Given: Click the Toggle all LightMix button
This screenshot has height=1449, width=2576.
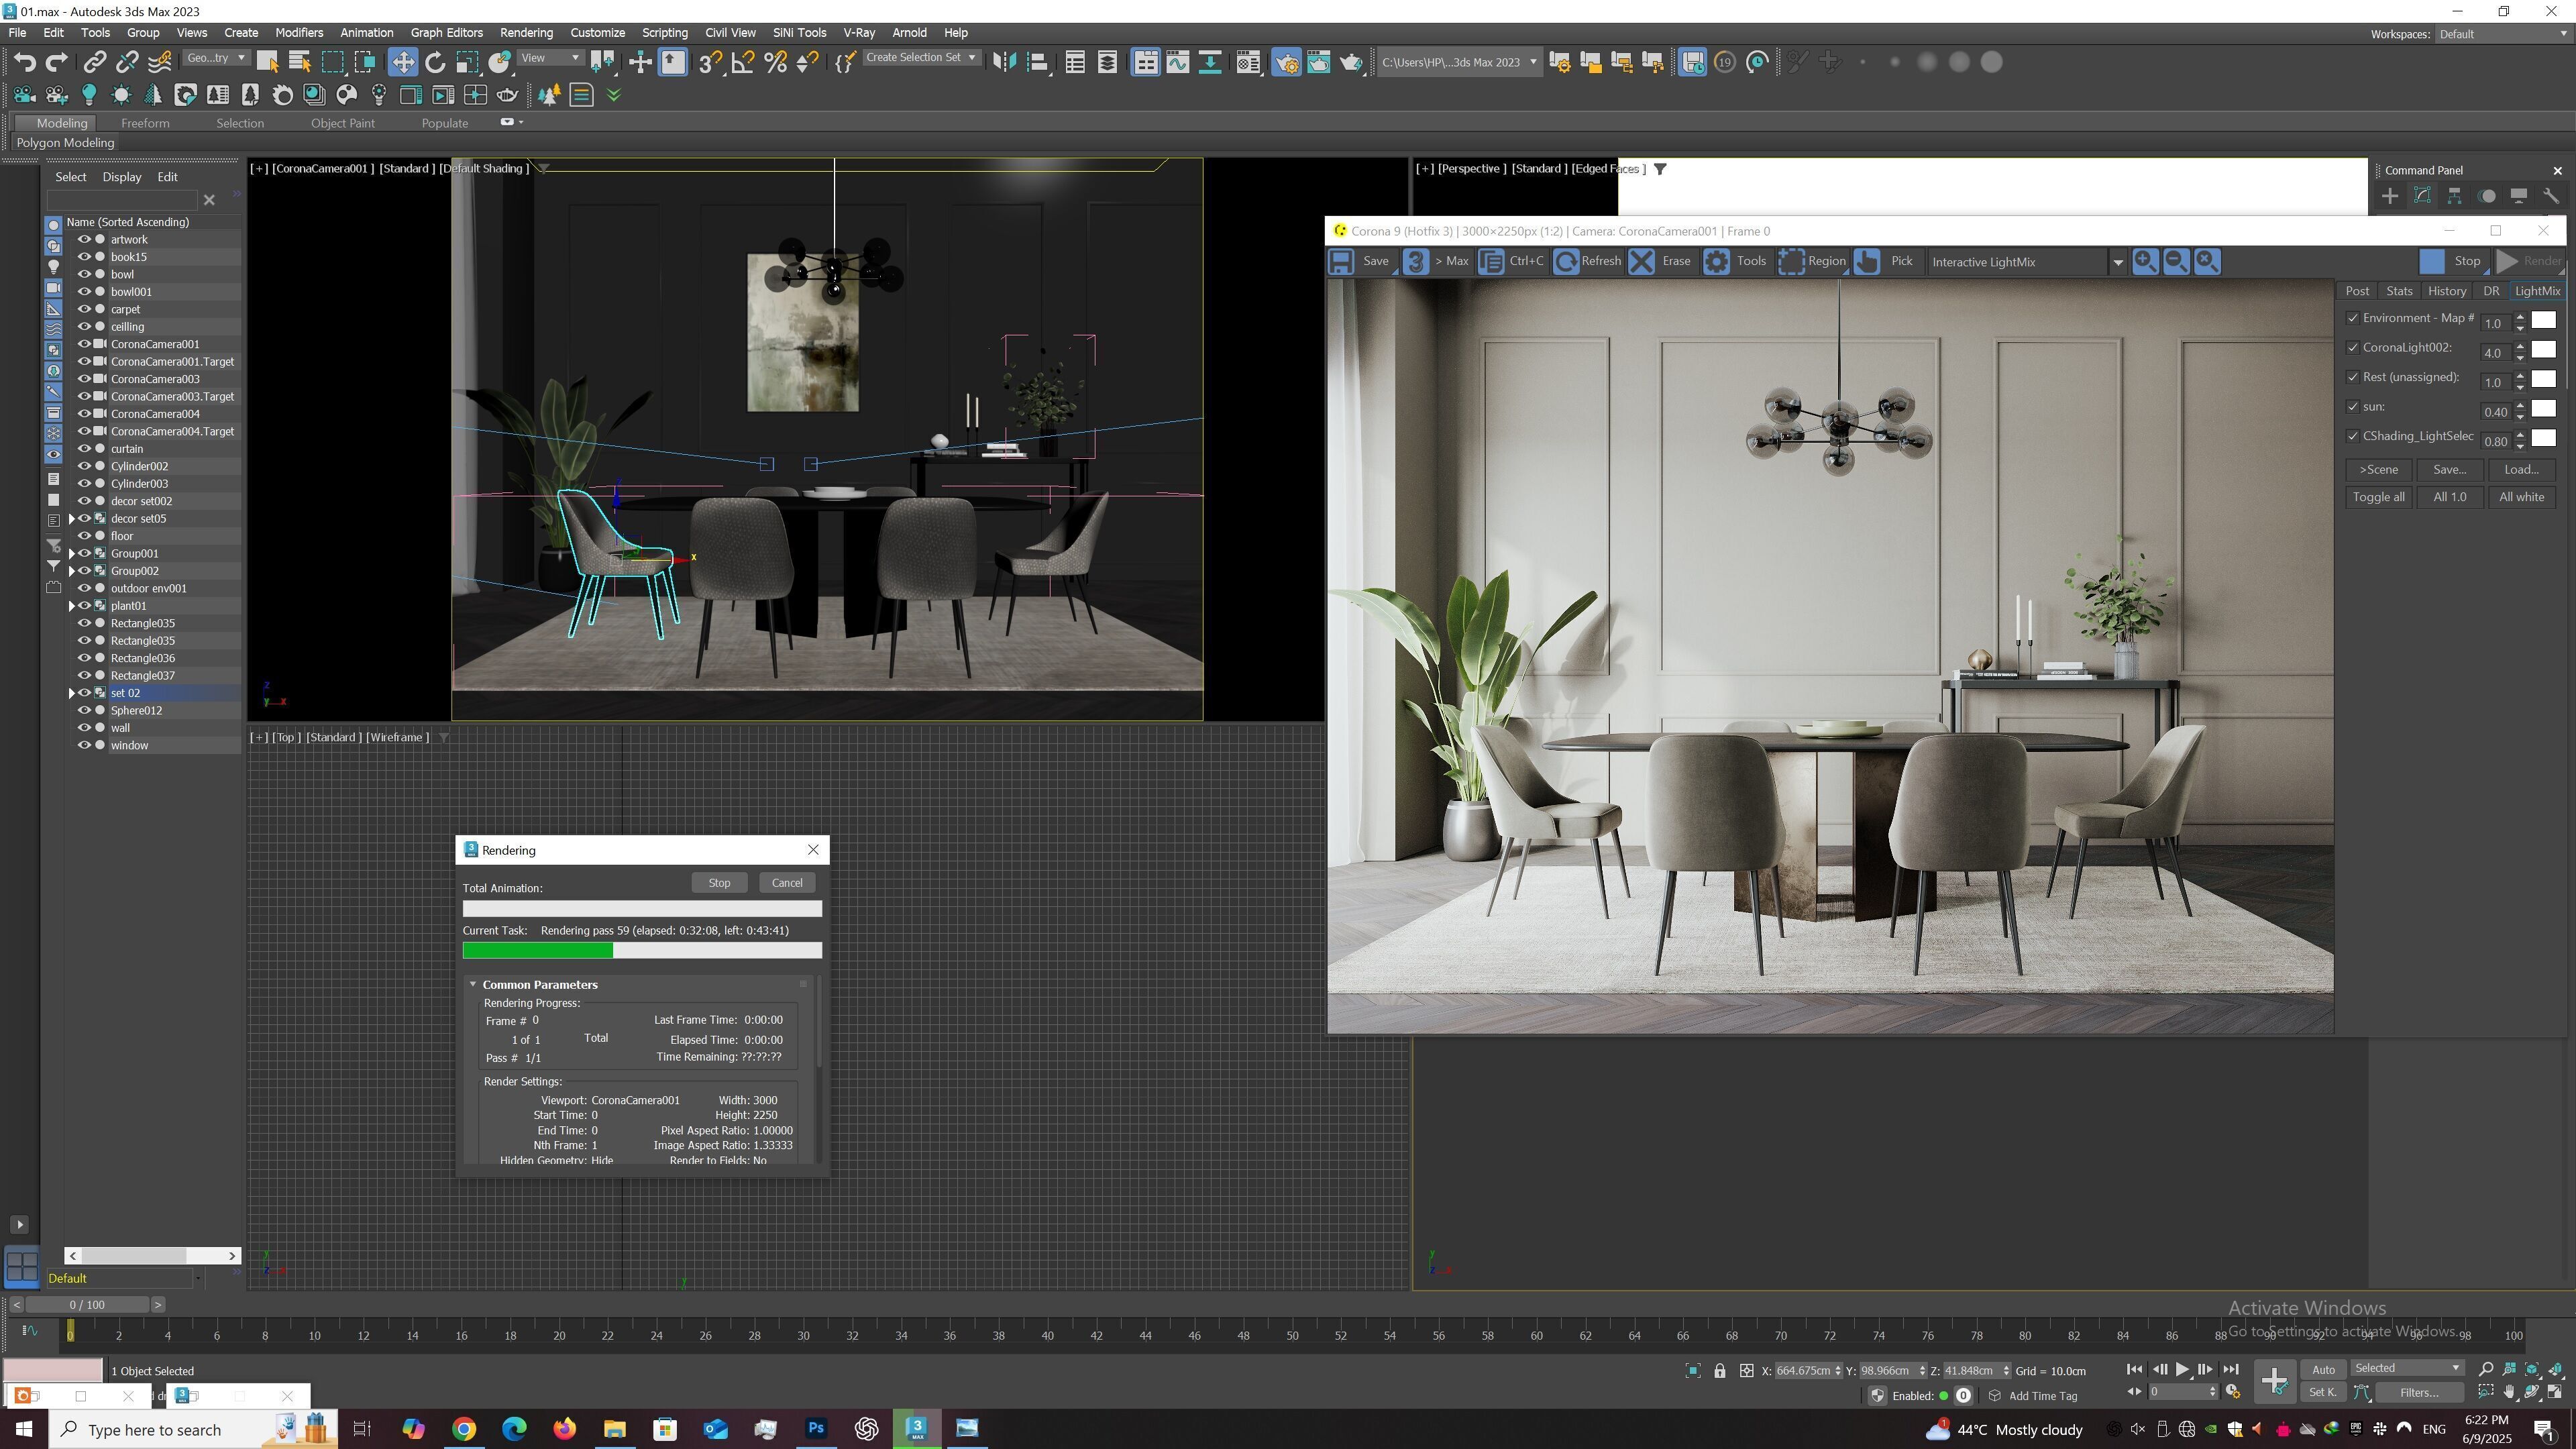Looking at the screenshot, I should pos(2378,497).
